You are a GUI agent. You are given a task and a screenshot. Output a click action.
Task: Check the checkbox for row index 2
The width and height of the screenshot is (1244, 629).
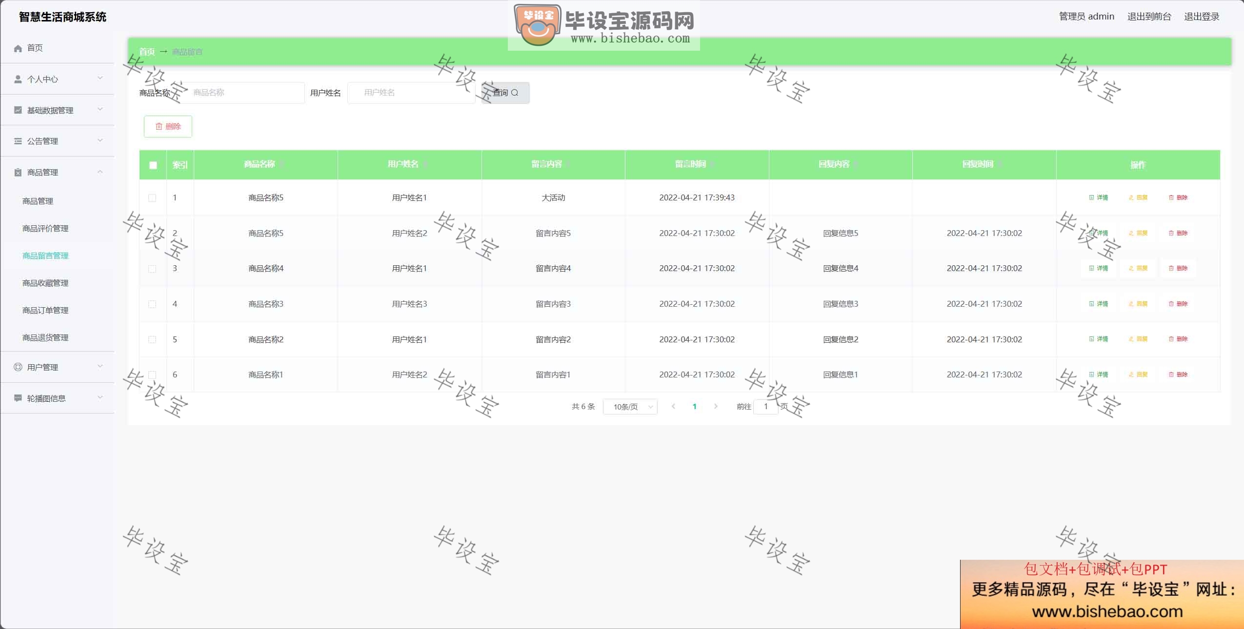pyautogui.click(x=152, y=234)
